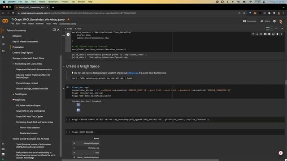The width and height of the screenshot is (287, 161).
Task: Click the chart suggestion output icon
Action: pyautogui.click(x=78, y=110)
